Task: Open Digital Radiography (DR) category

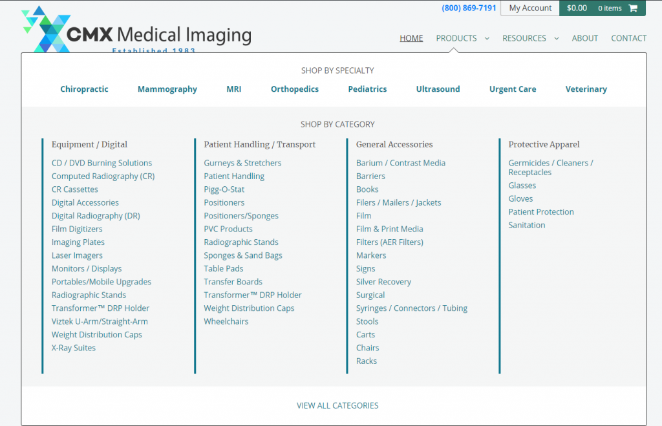Action: [x=96, y=216]
